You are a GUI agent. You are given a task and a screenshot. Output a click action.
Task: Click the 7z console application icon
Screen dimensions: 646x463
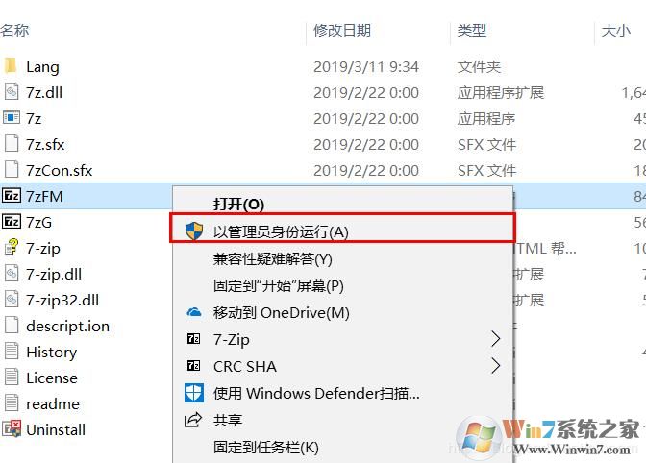(12, 118)
